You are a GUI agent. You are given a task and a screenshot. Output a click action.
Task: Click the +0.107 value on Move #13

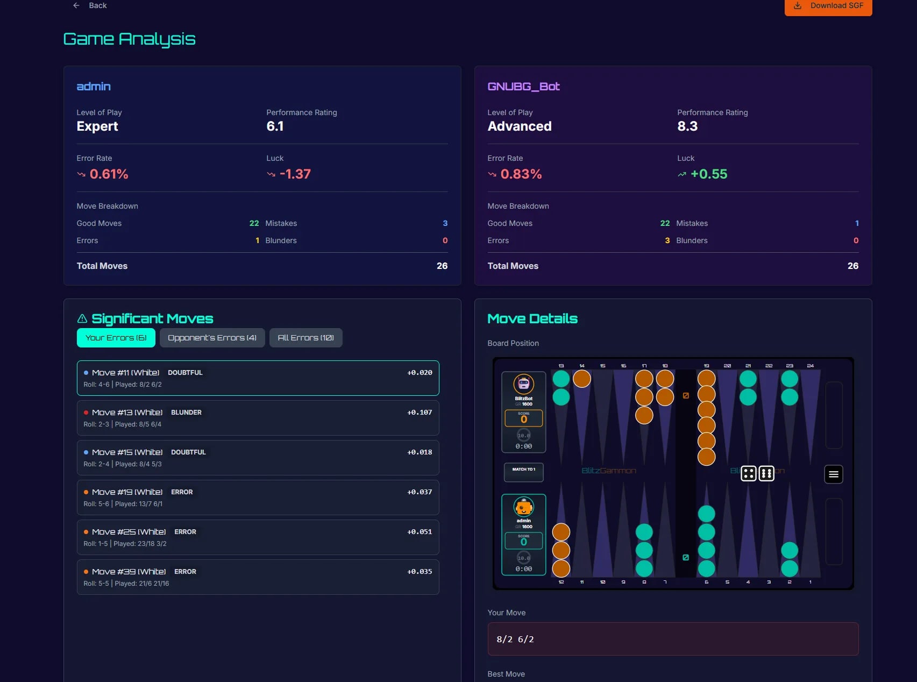tap(420, 413)
